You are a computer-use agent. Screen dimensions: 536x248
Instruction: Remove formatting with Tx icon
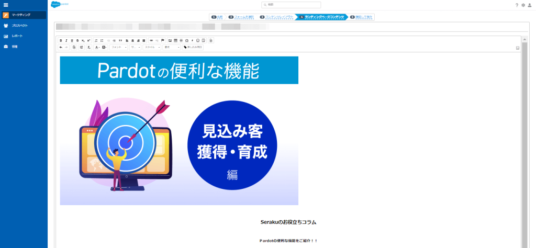coord(89,48)
